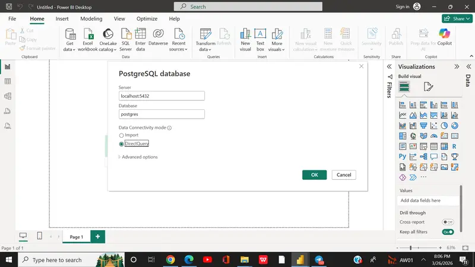The image size is (475, 267).
Task: Adjust the zoom slider handle
Action: click(x=411, y=247)
